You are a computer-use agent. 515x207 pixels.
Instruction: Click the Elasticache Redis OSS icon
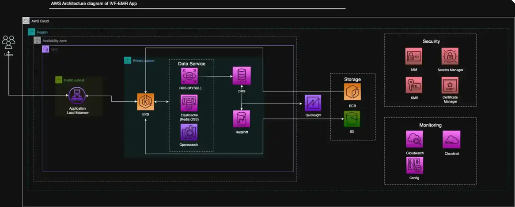pyautogui.click(x=189, y=103)
